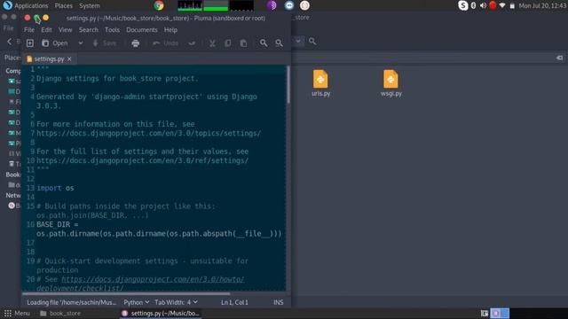Open the Places menu in top panel

(x=63, y=5)
